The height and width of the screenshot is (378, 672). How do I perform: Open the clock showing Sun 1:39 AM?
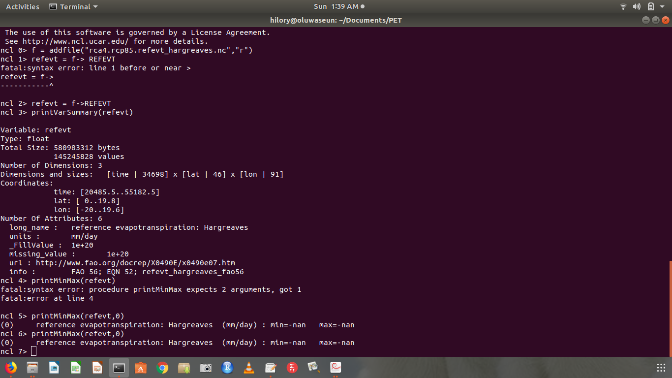[x=336, y=7]
